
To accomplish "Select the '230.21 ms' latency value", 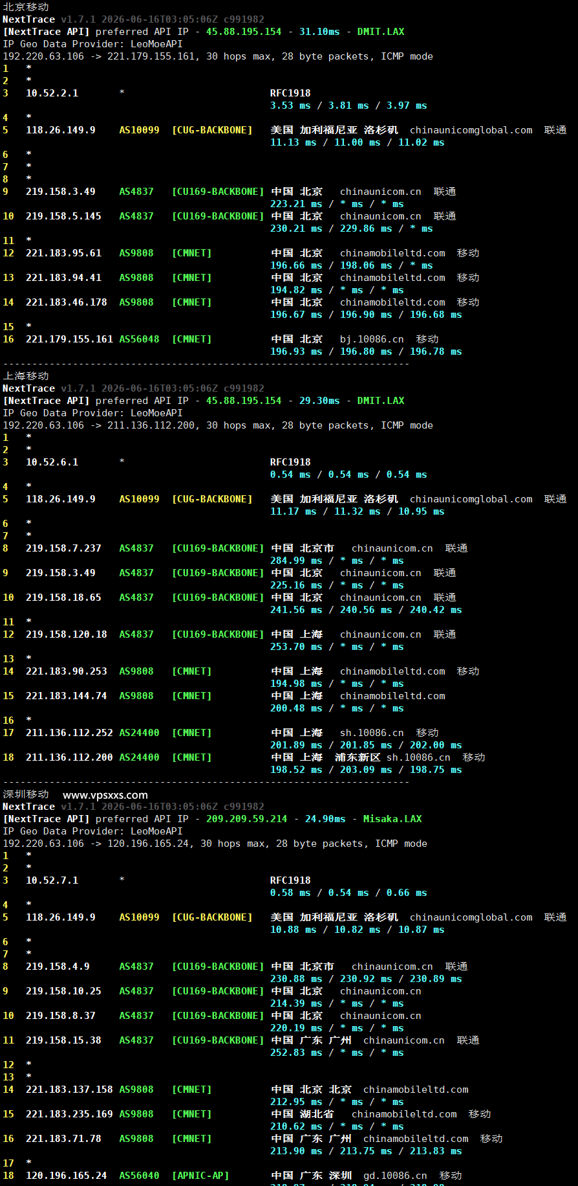I will click(296, 228).
